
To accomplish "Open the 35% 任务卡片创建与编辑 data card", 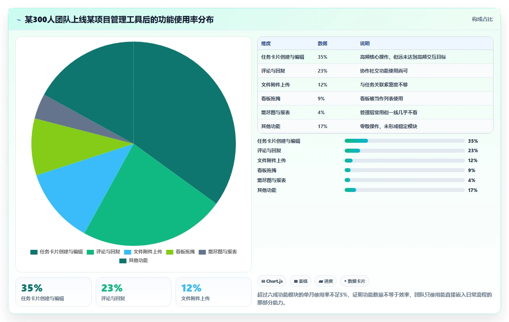I will [54, 292].
